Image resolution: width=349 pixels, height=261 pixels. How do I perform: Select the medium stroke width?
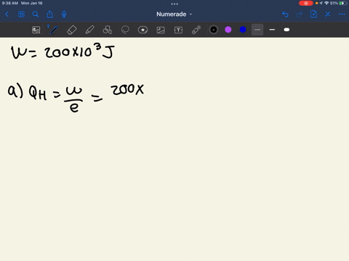pos(272,30)
